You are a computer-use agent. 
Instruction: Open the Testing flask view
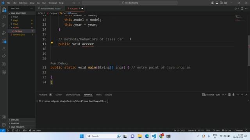coord(4,49)
